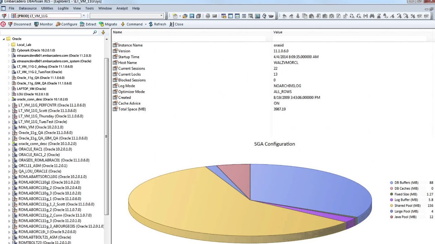Open the File menu

point(12,8)
